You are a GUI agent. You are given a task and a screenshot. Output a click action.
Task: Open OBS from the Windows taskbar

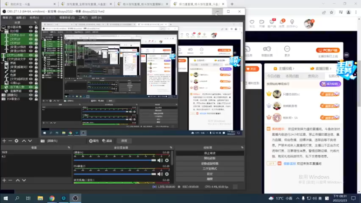pos(75,198)
